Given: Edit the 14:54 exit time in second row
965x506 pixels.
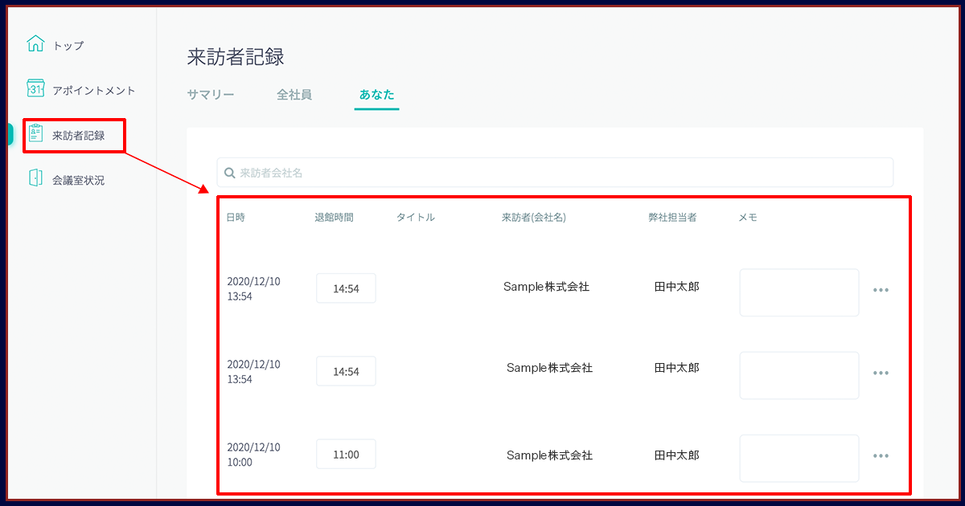Looking at the screenshot, I should coord(346,372).
